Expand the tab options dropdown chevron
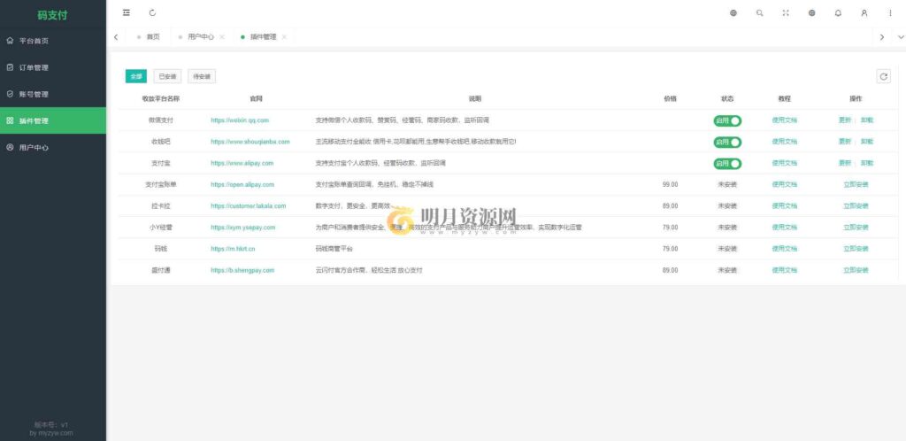Screen dimensions: 906x441 (901, 37)
